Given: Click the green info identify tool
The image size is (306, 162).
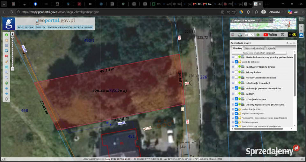Looking at the screenshot, I should (x=6, y=35).
